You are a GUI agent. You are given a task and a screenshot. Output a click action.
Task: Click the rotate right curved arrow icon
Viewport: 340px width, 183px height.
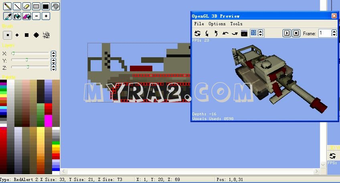point(235,33)
